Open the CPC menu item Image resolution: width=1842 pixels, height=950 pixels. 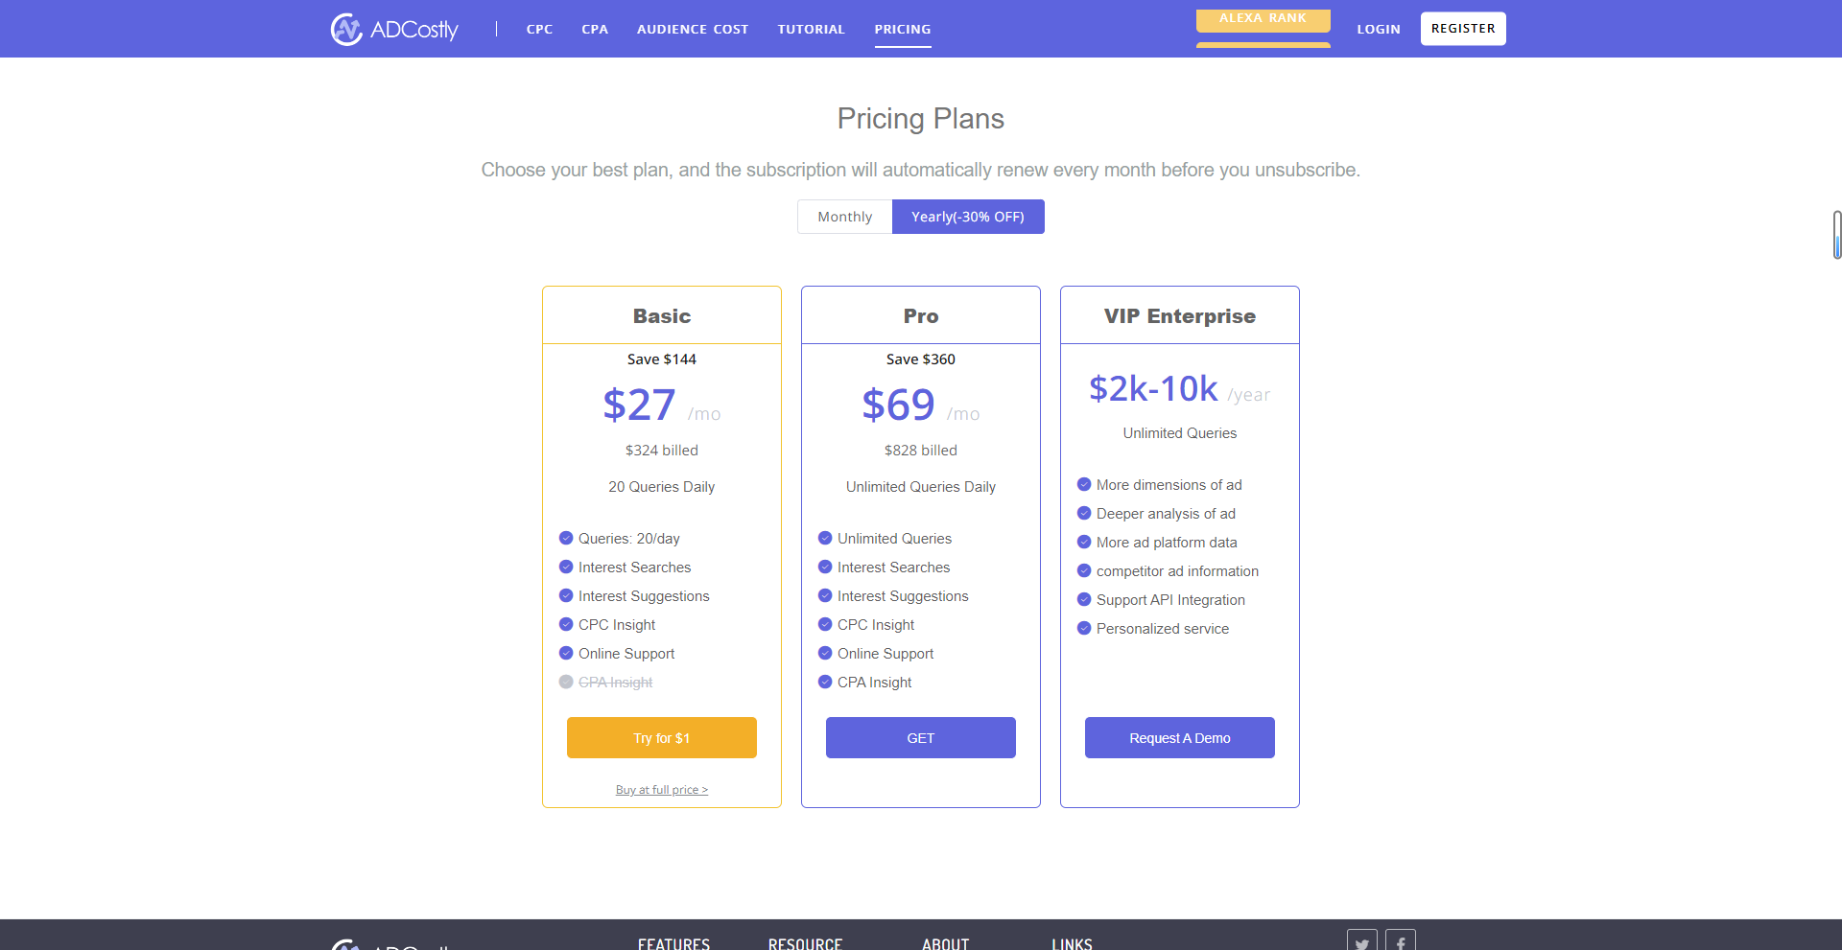click(x=539, y=29)
